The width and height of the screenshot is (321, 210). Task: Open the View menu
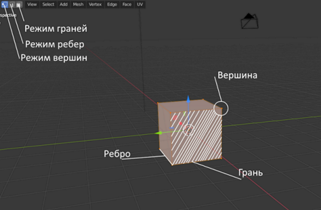point(32,4)
